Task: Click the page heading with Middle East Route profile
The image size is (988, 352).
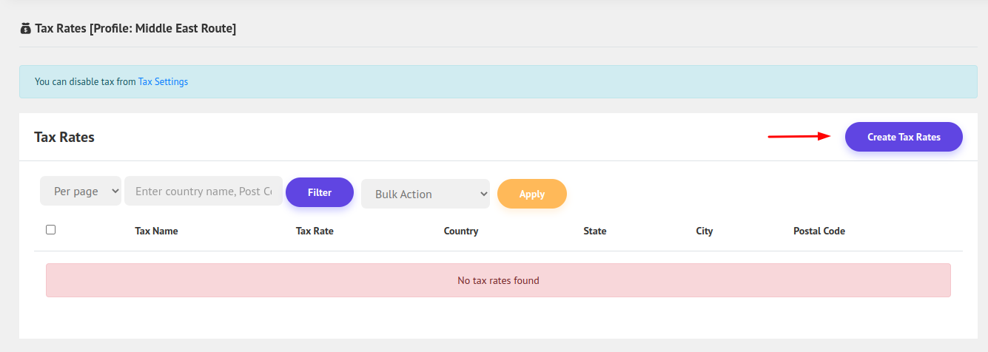Action: [x=135, y=29]
